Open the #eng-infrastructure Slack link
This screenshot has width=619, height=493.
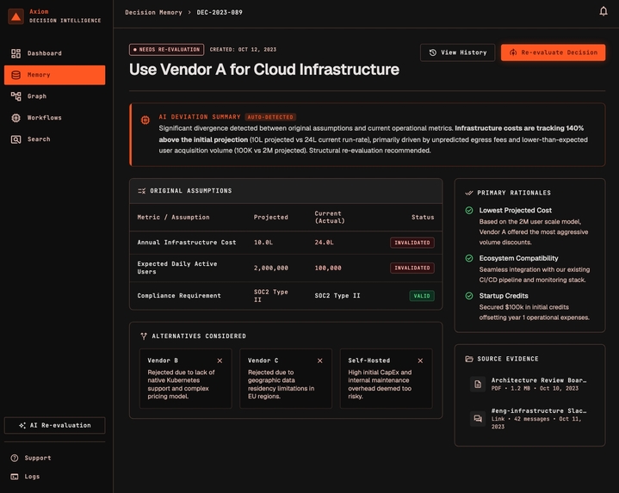point(529,418)
